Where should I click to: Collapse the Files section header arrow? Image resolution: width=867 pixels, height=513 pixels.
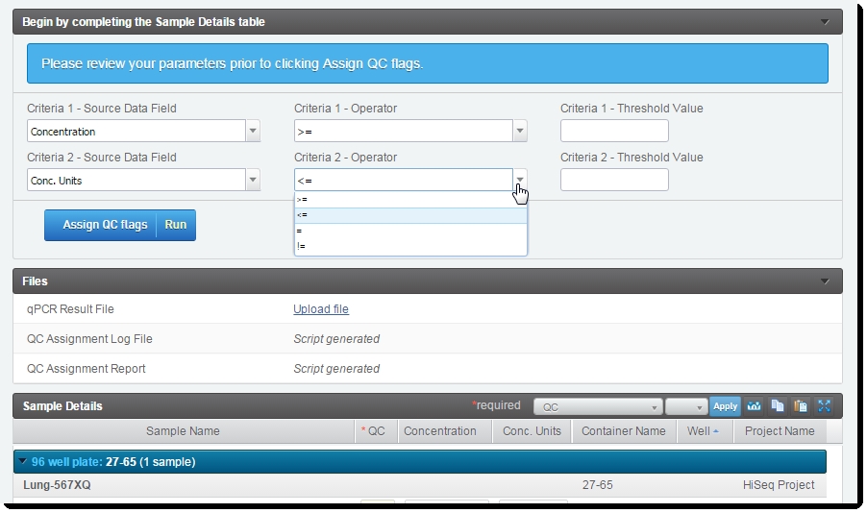(x=825, y=281)
